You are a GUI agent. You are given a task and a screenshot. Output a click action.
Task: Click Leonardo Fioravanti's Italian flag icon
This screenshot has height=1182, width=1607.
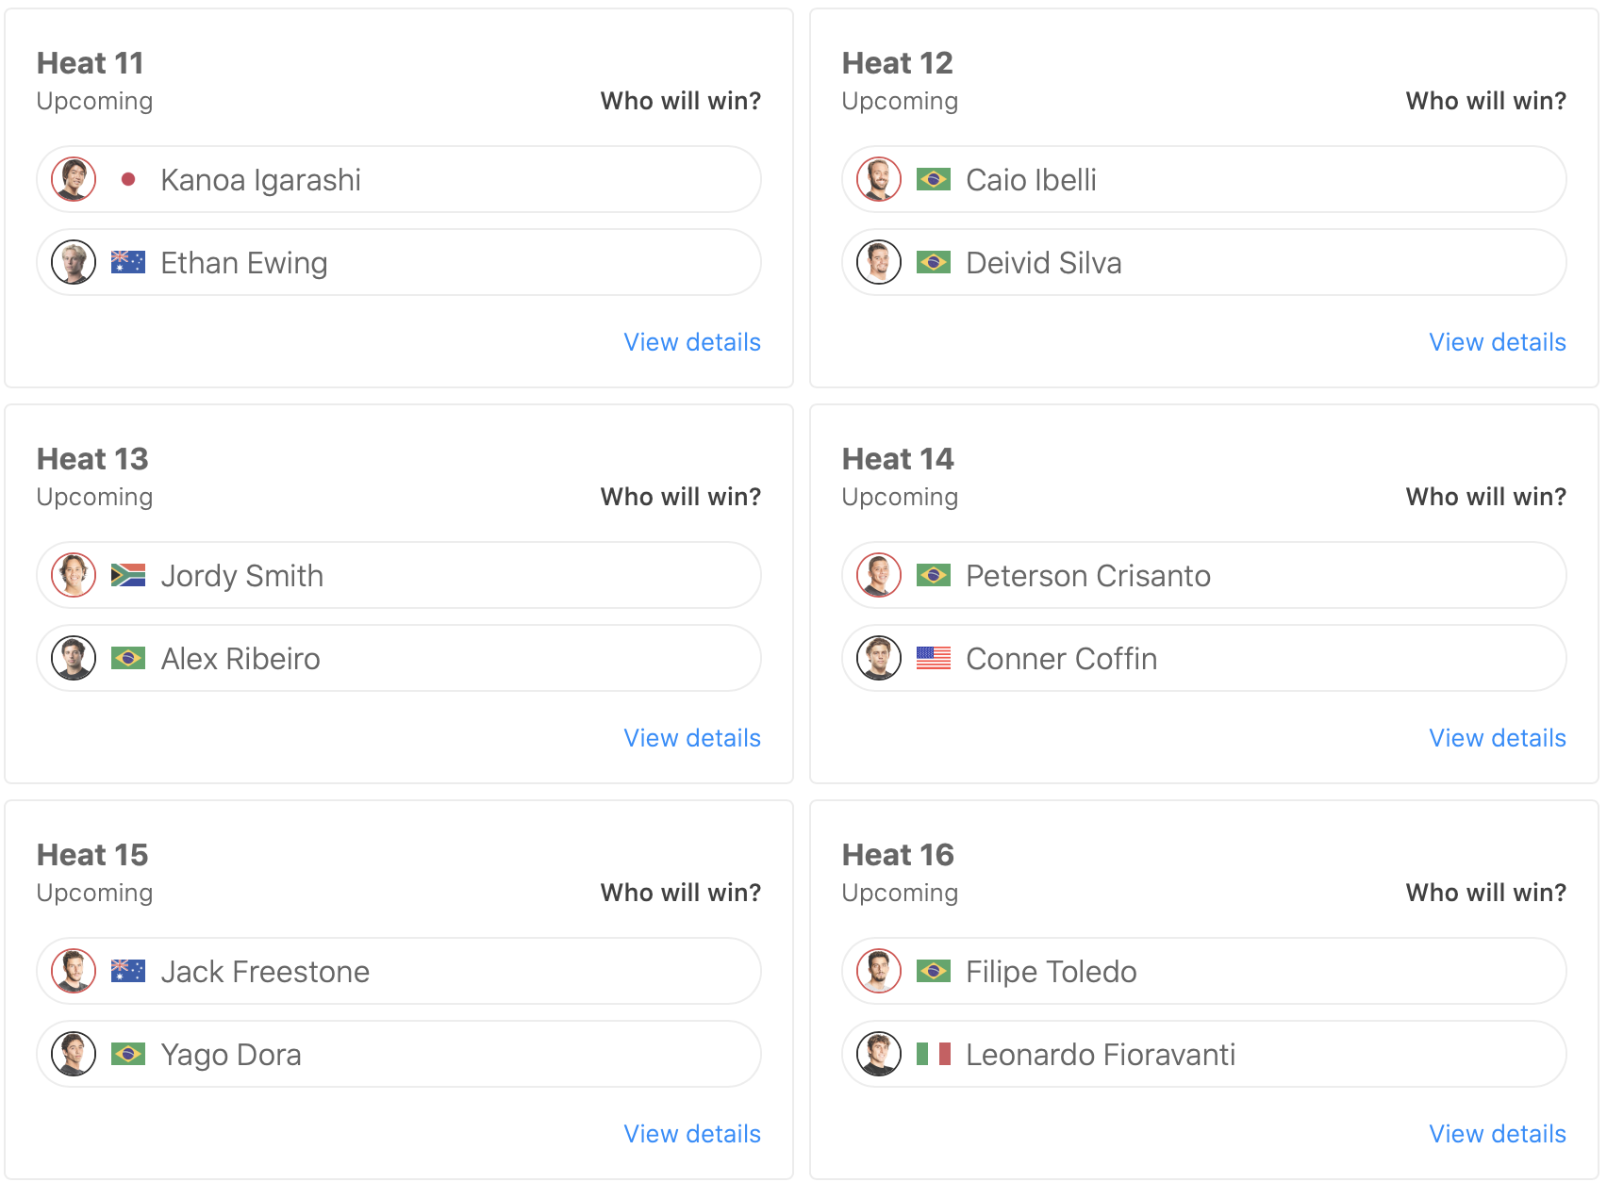[x=934, y=1054]
